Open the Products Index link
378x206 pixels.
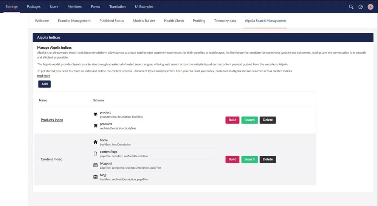51,120
